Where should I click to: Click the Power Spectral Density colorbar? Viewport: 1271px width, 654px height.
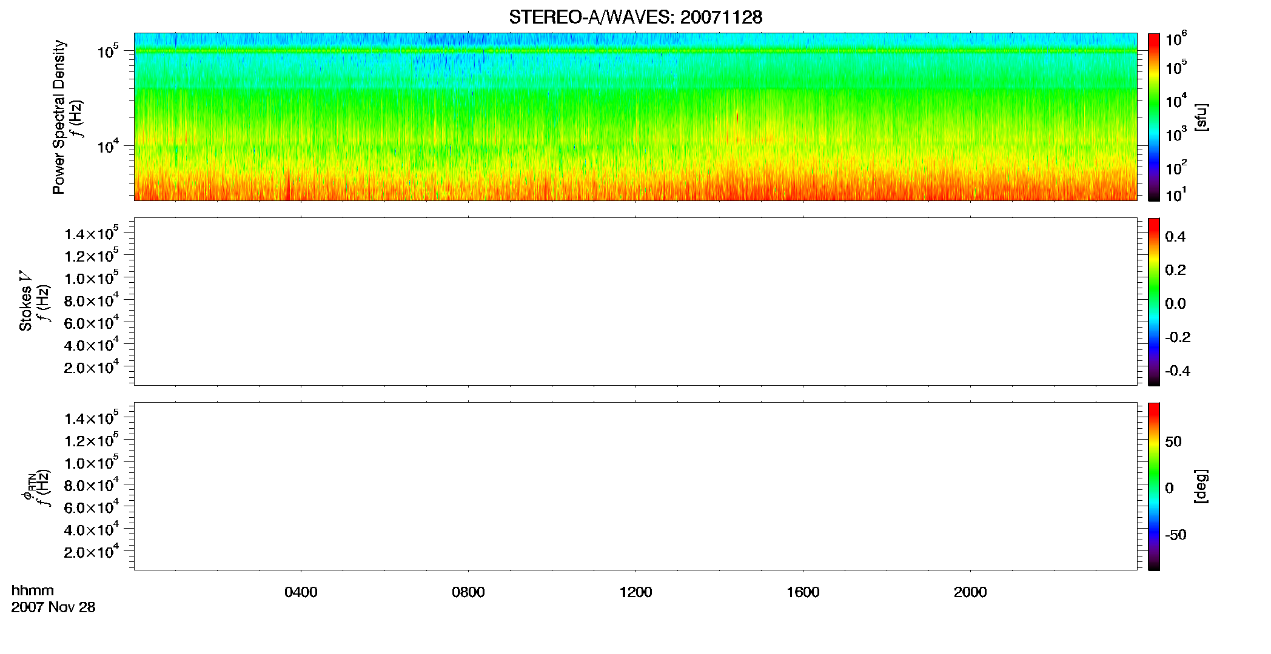[1154, 117]
